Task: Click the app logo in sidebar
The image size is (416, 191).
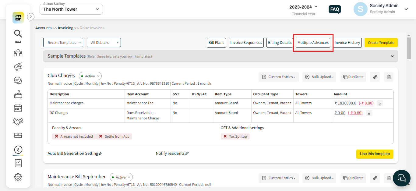Action: pos(18,18)
